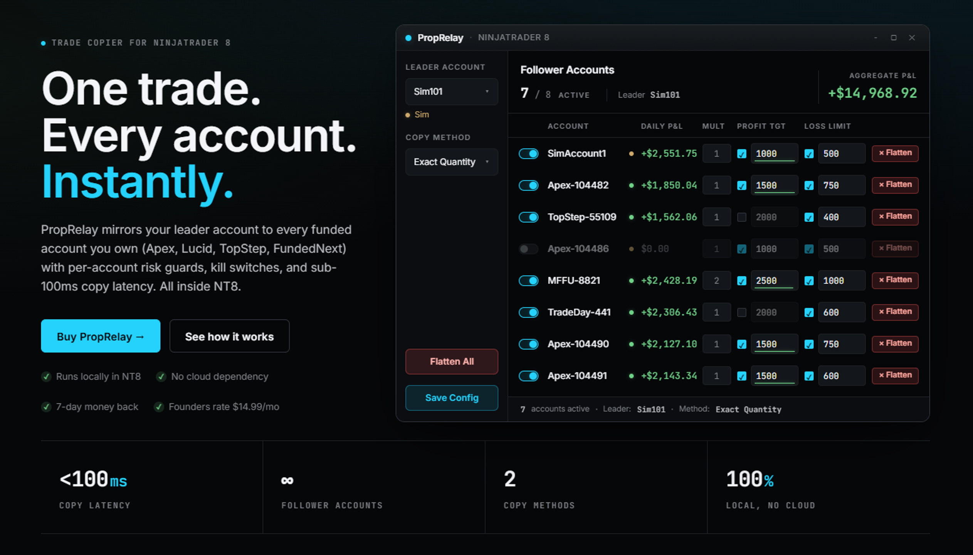Uncheck MFFU-8821 loss limit checkbox
The image size is (973, 555).
pyautogui.click(x=809, y=281)
